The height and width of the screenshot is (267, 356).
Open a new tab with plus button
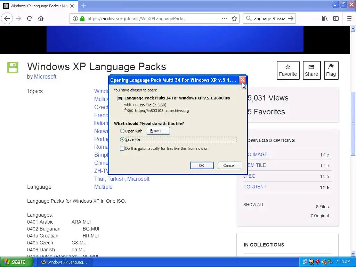[83, 6]
